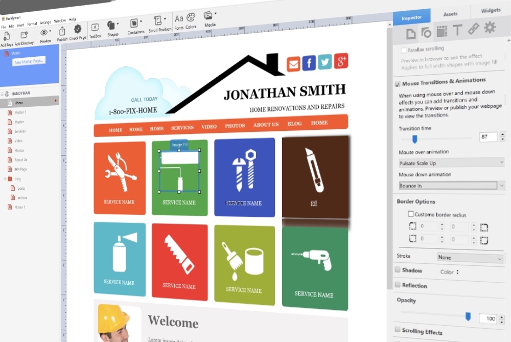Viewport: 511px width, 342px height.
Task: Expand the Stroke dropdown
Action: click(x=470, y=258)
